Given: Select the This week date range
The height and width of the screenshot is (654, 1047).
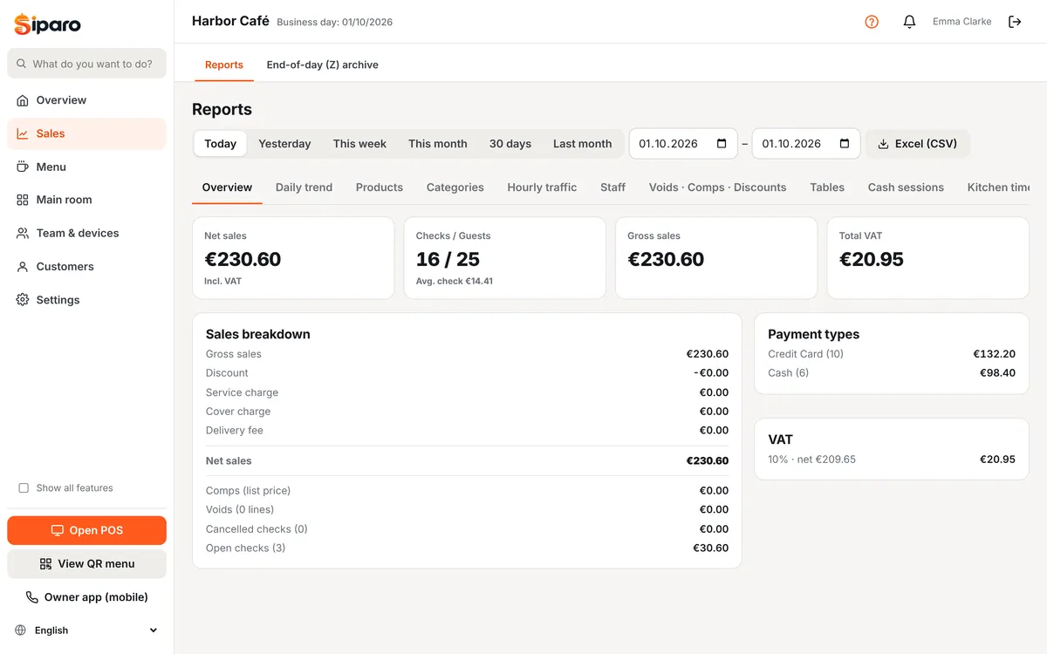Looking at the screenshot, I should click(x=359, y=144).
